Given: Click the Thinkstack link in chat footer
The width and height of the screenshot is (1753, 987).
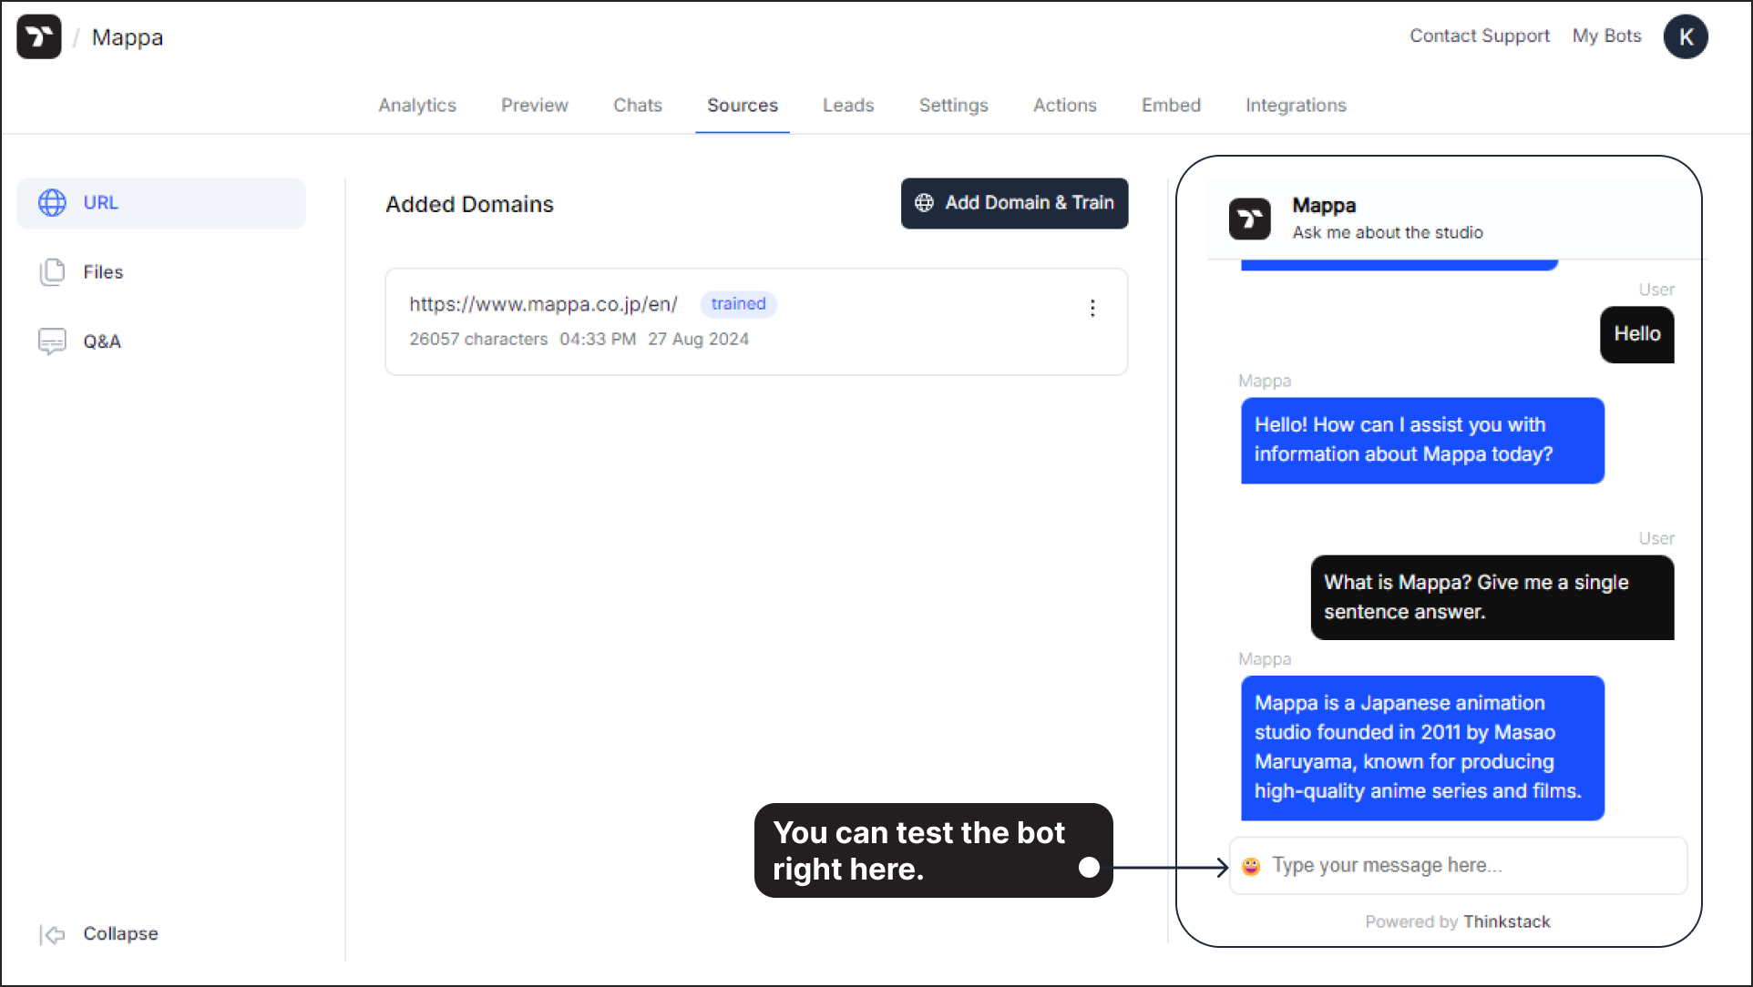Looking at the screenshot, I should point(1506,922).
